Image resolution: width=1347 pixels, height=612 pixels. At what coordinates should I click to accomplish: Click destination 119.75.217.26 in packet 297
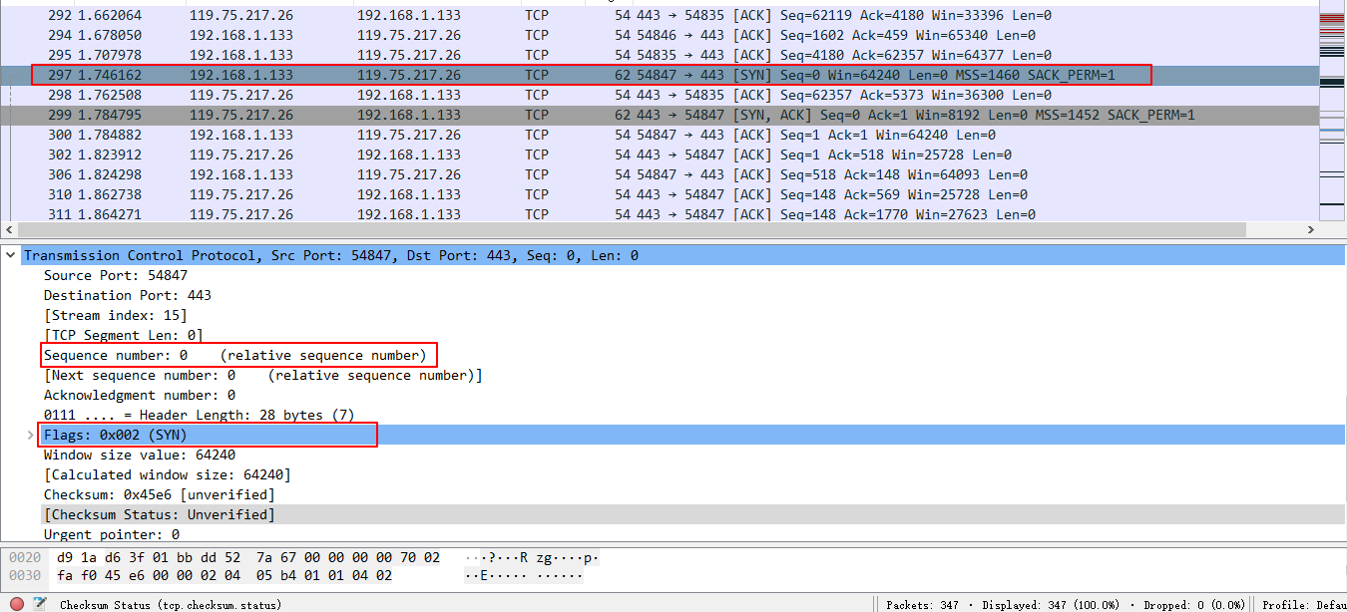pos(409,75)
